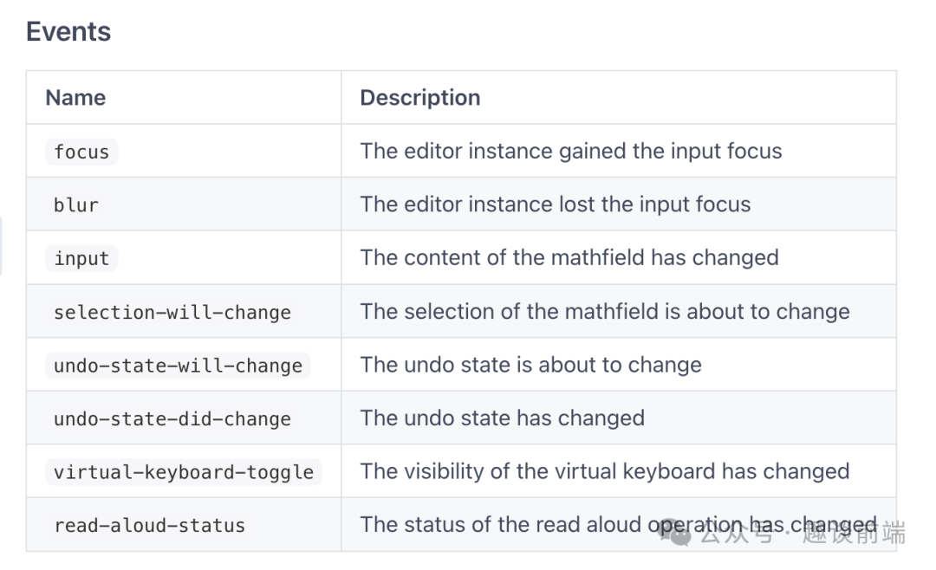Select the focus event code label
936x570 pixels.
pos(81,152)
